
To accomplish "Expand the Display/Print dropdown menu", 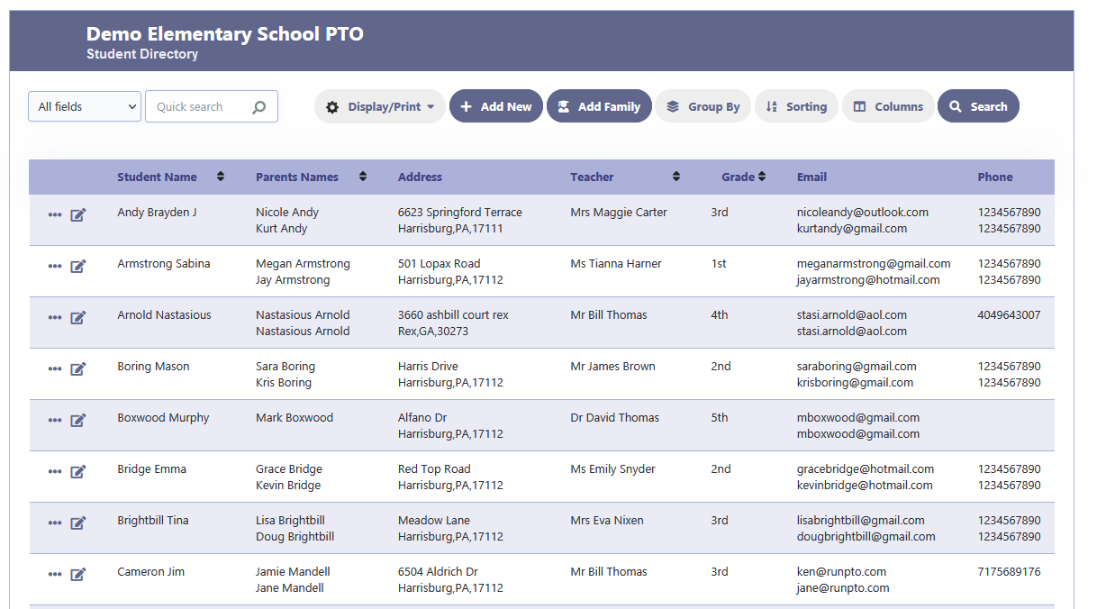I will 380,106.
